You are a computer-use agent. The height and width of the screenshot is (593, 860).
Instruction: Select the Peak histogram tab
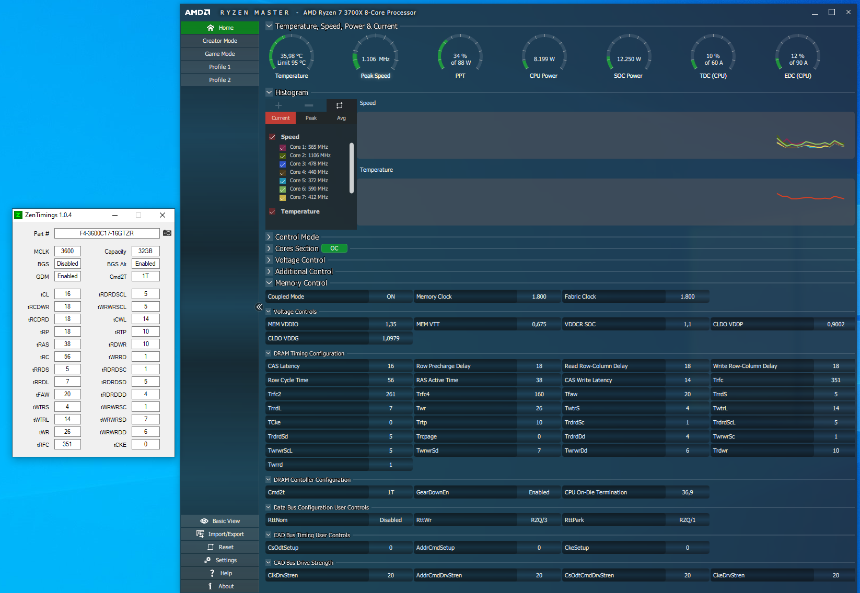pyautogui.click(x=311, y=118)
